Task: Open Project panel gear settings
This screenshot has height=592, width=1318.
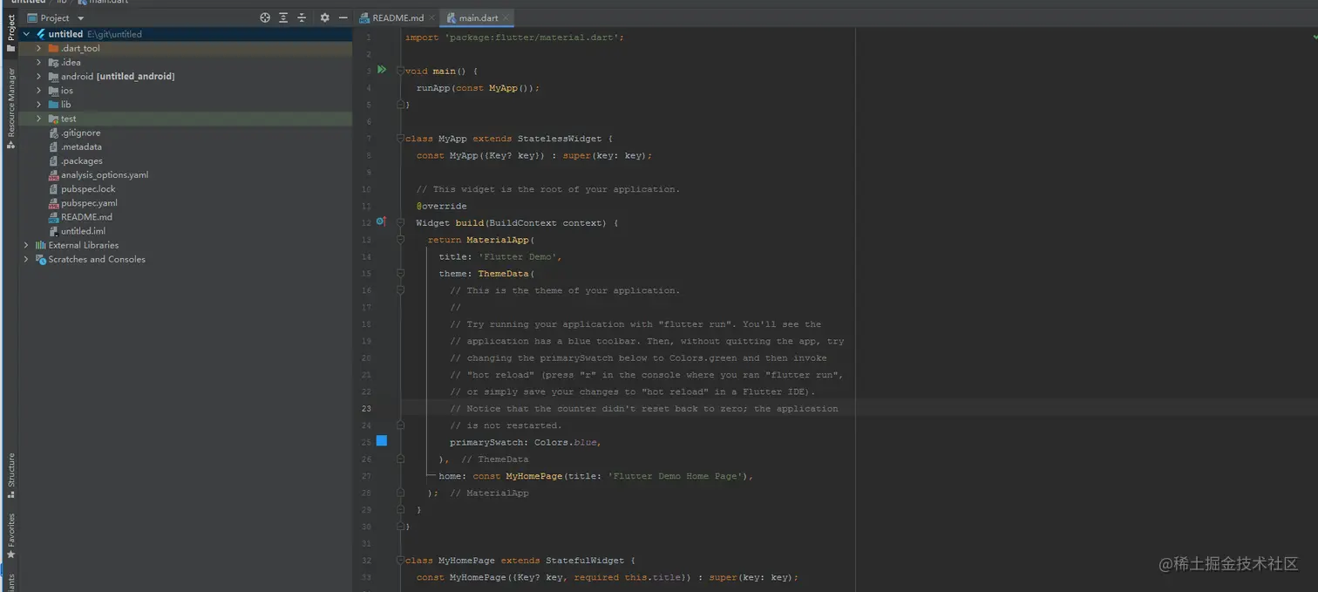Action: click(x=324, y=17)
